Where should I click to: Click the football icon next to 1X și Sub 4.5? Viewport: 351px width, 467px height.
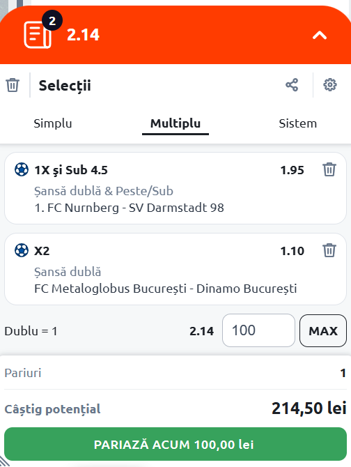point(22,170)
